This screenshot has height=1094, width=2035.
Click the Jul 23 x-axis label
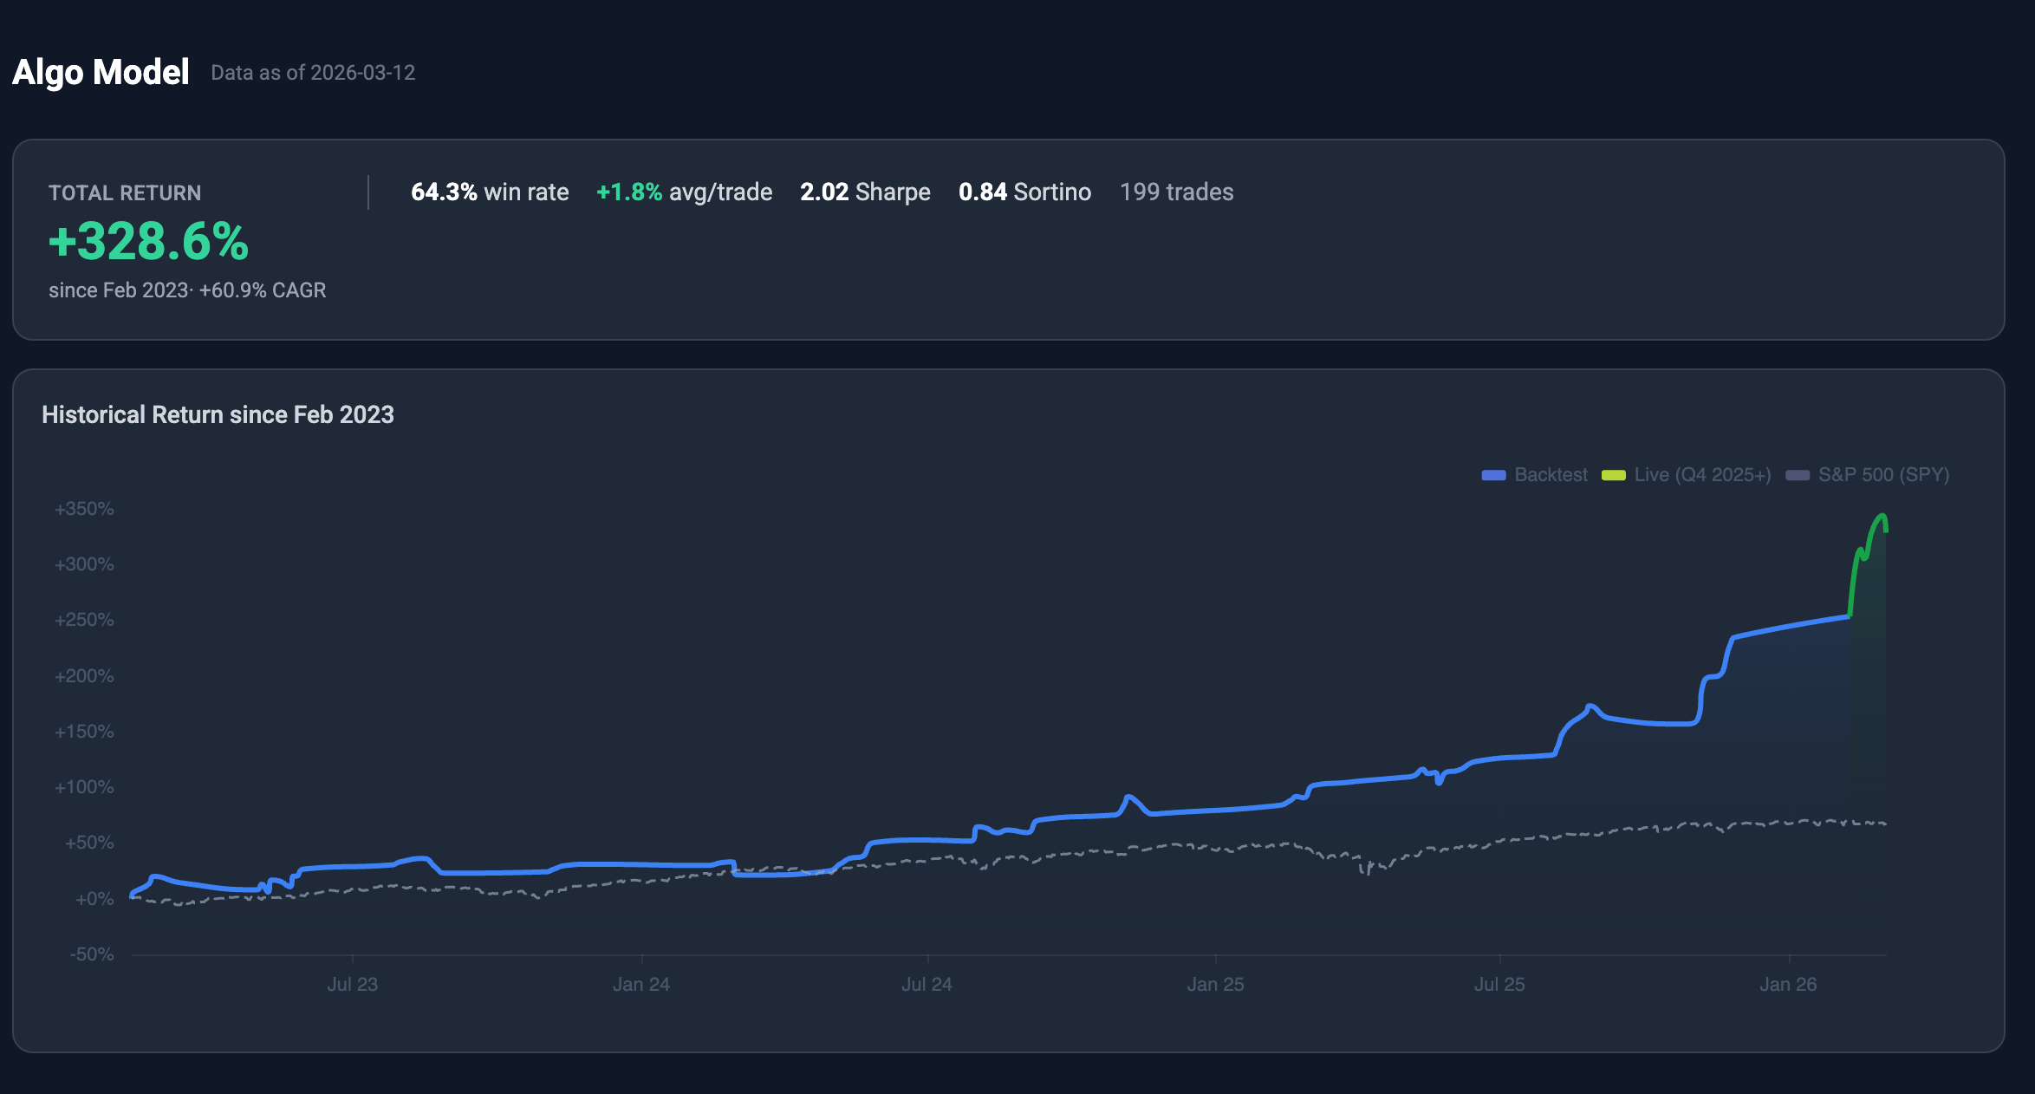pyautogui.click(x=352, y=984)
